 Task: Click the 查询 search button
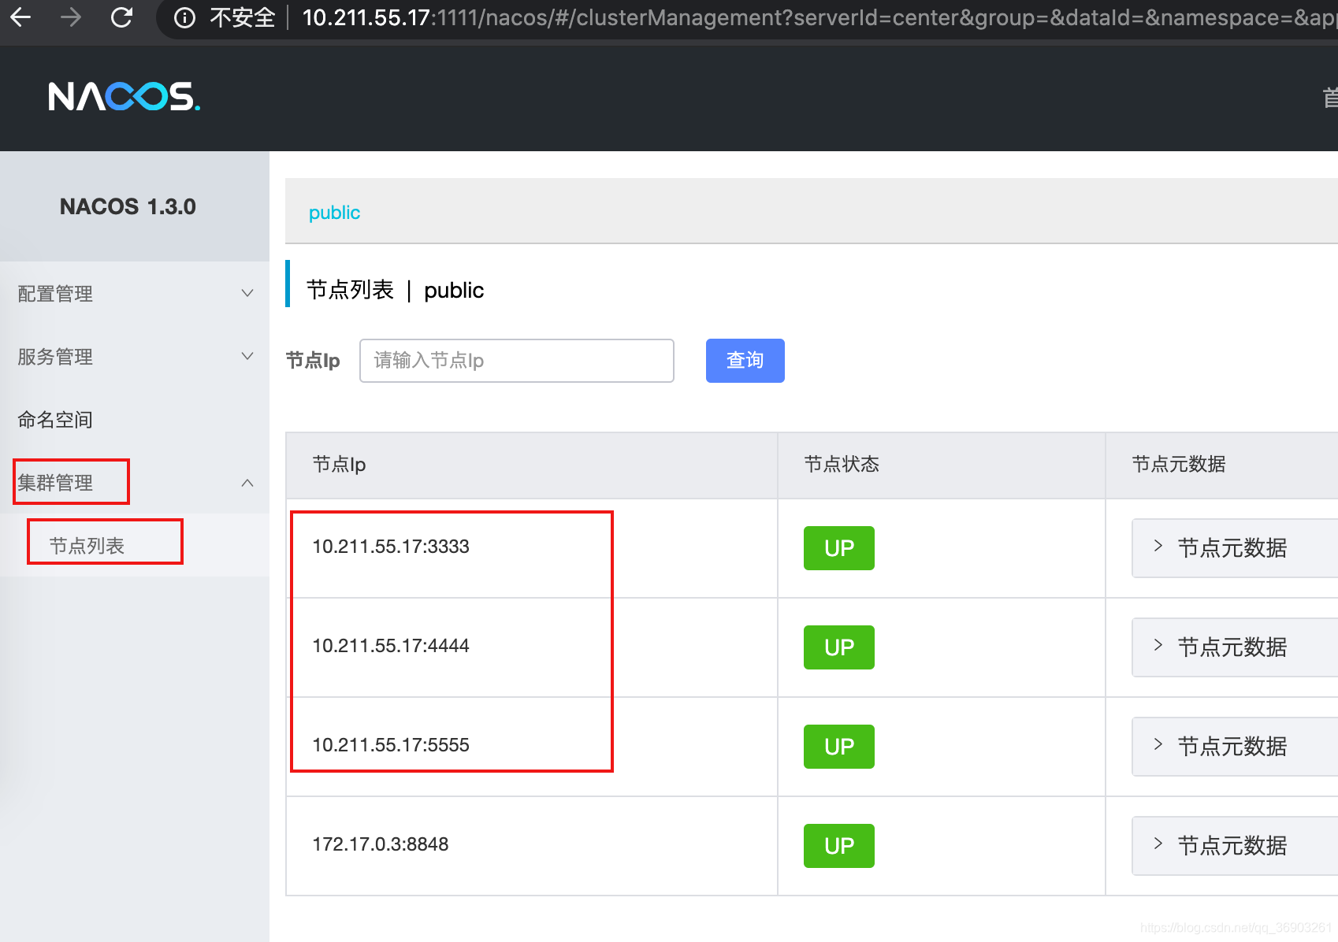click(745, 361)
